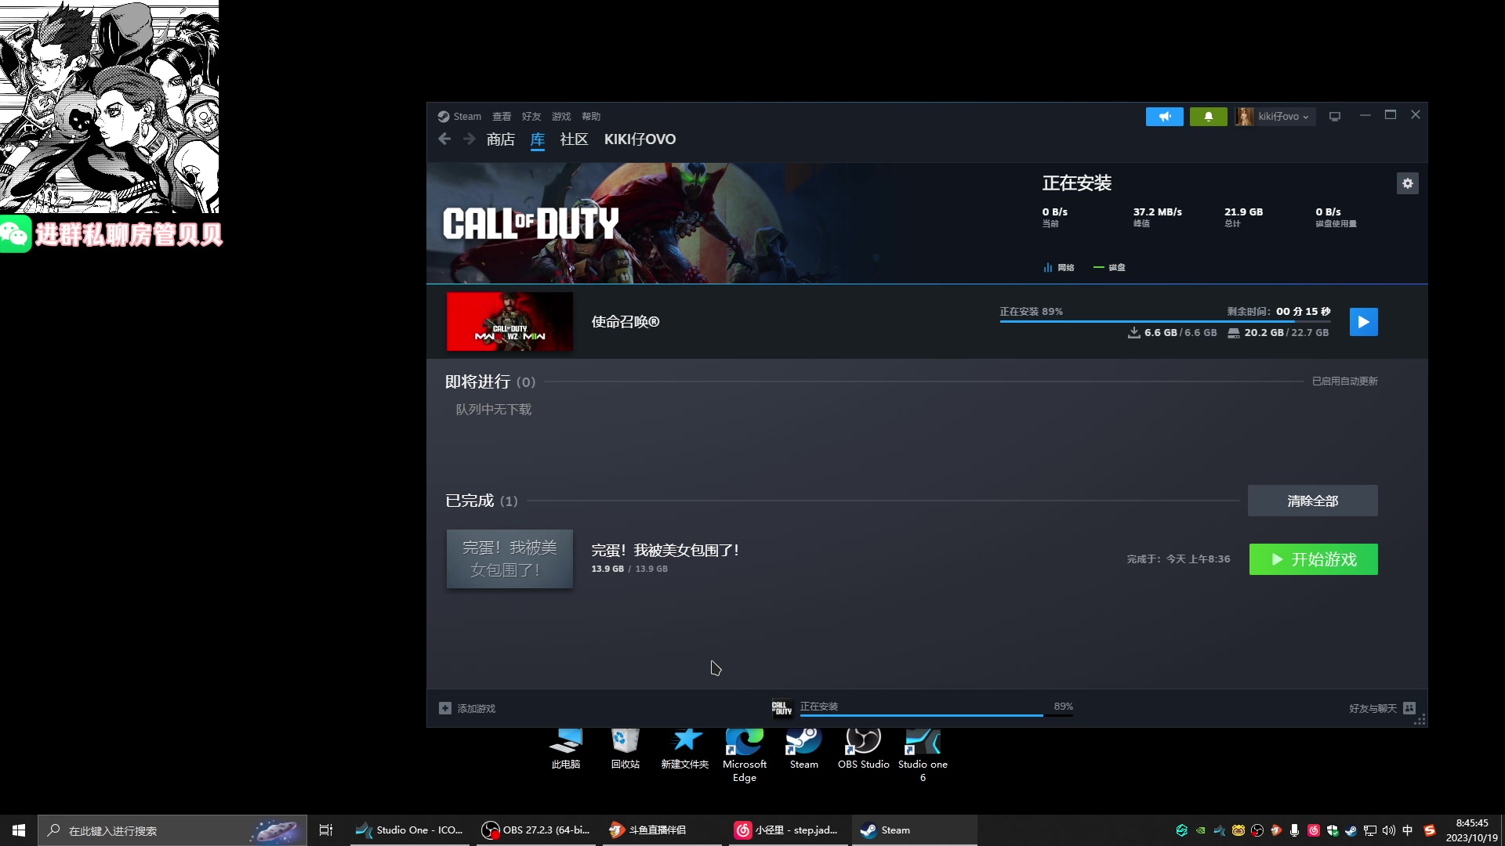Click the NVIDIA tray icon
The height and width of the screenshot is (846, 1505).
tap(1201, 830)
